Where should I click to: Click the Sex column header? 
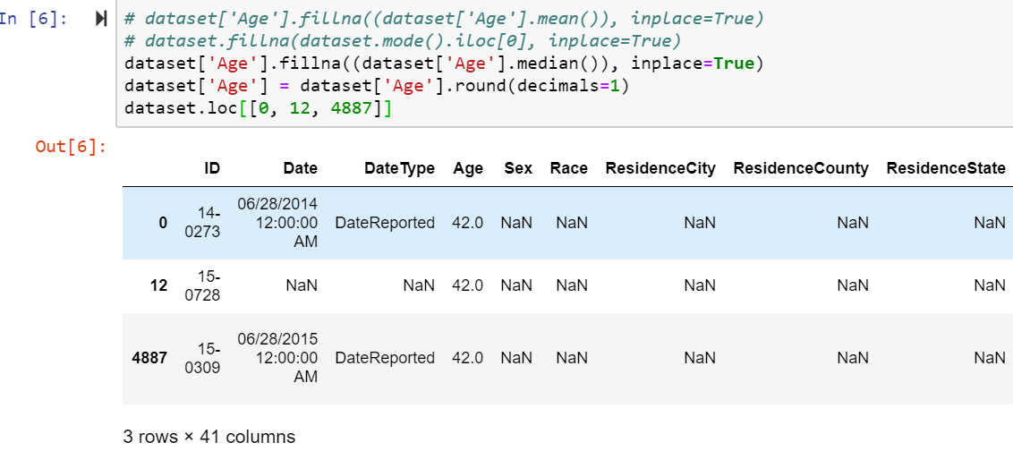(518, 168)
